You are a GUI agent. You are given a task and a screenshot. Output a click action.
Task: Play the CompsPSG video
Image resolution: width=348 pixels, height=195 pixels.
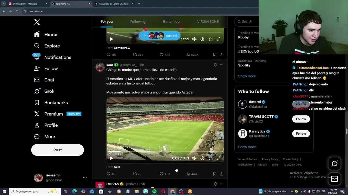[111, 39]
